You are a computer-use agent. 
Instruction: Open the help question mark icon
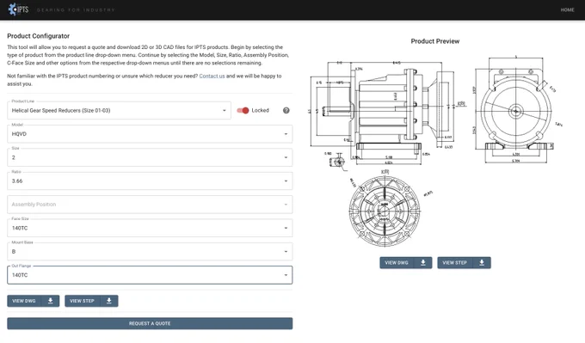click(x=286, y=110)
